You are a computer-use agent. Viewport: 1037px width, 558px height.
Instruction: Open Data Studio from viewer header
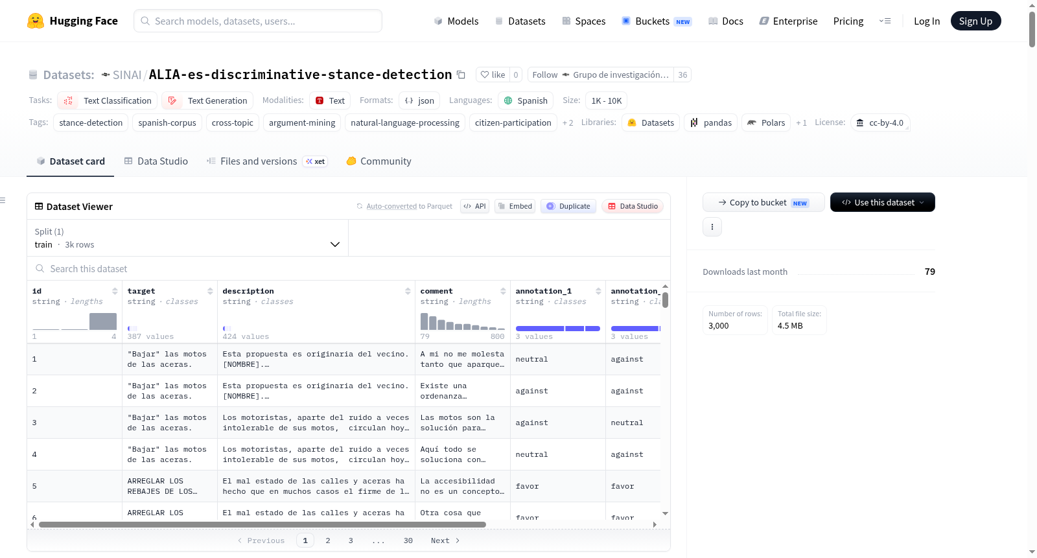[633, 206]
